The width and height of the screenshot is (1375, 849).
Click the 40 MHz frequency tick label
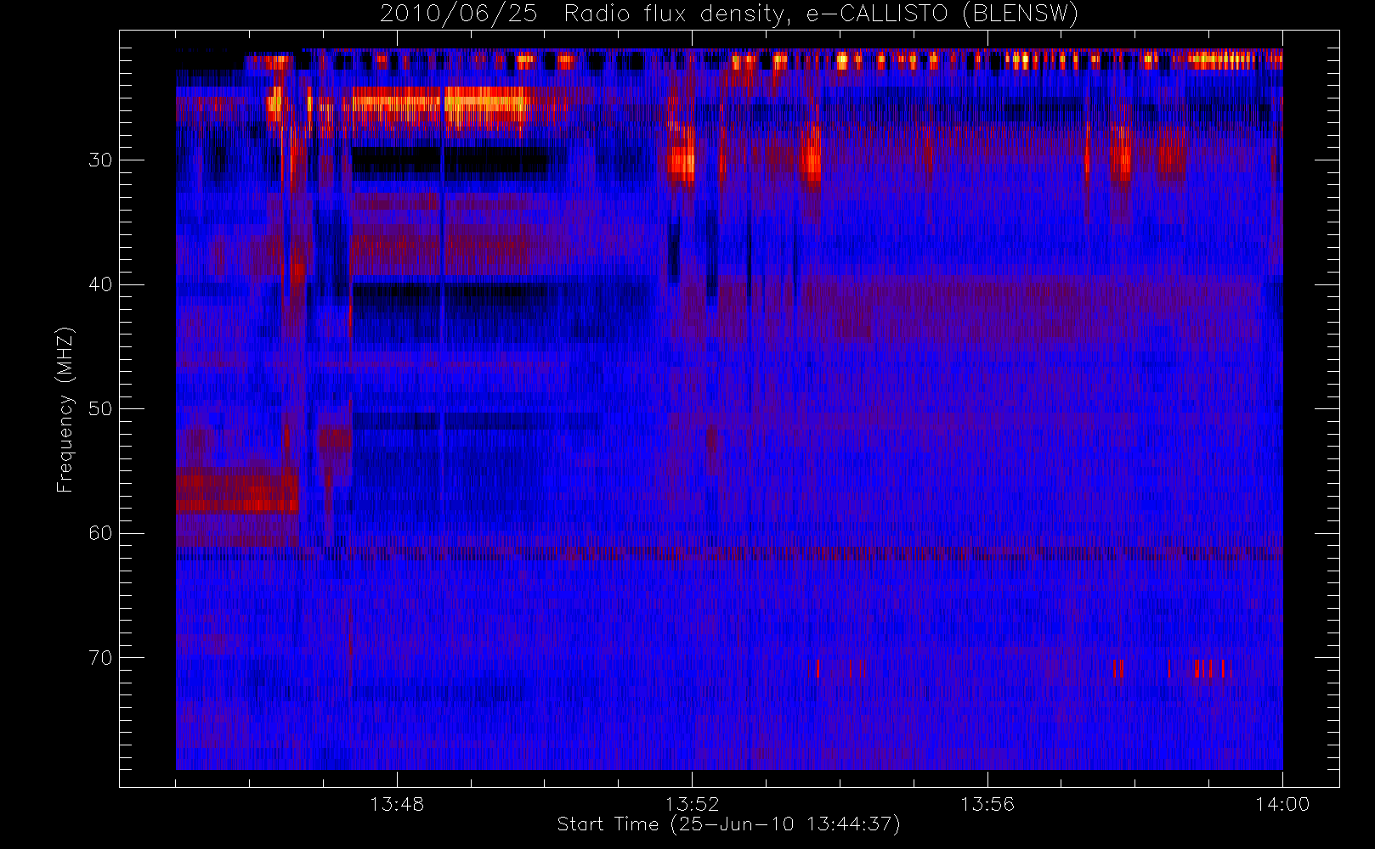coord(100,284)
